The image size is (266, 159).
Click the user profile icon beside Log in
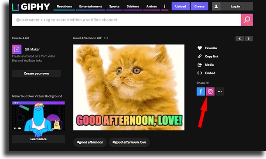pyautogui.click(x=216, y=7)
